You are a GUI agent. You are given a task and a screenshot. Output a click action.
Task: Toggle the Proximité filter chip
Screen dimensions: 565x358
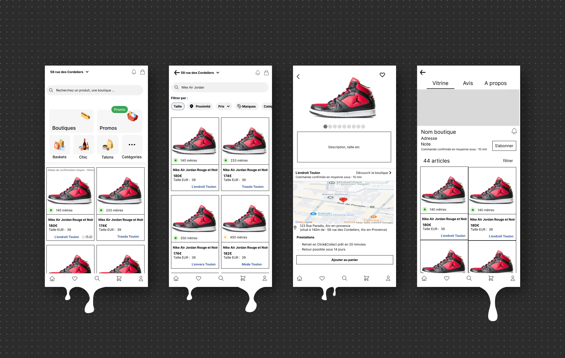pyautogui.click(x=200, y=106)
